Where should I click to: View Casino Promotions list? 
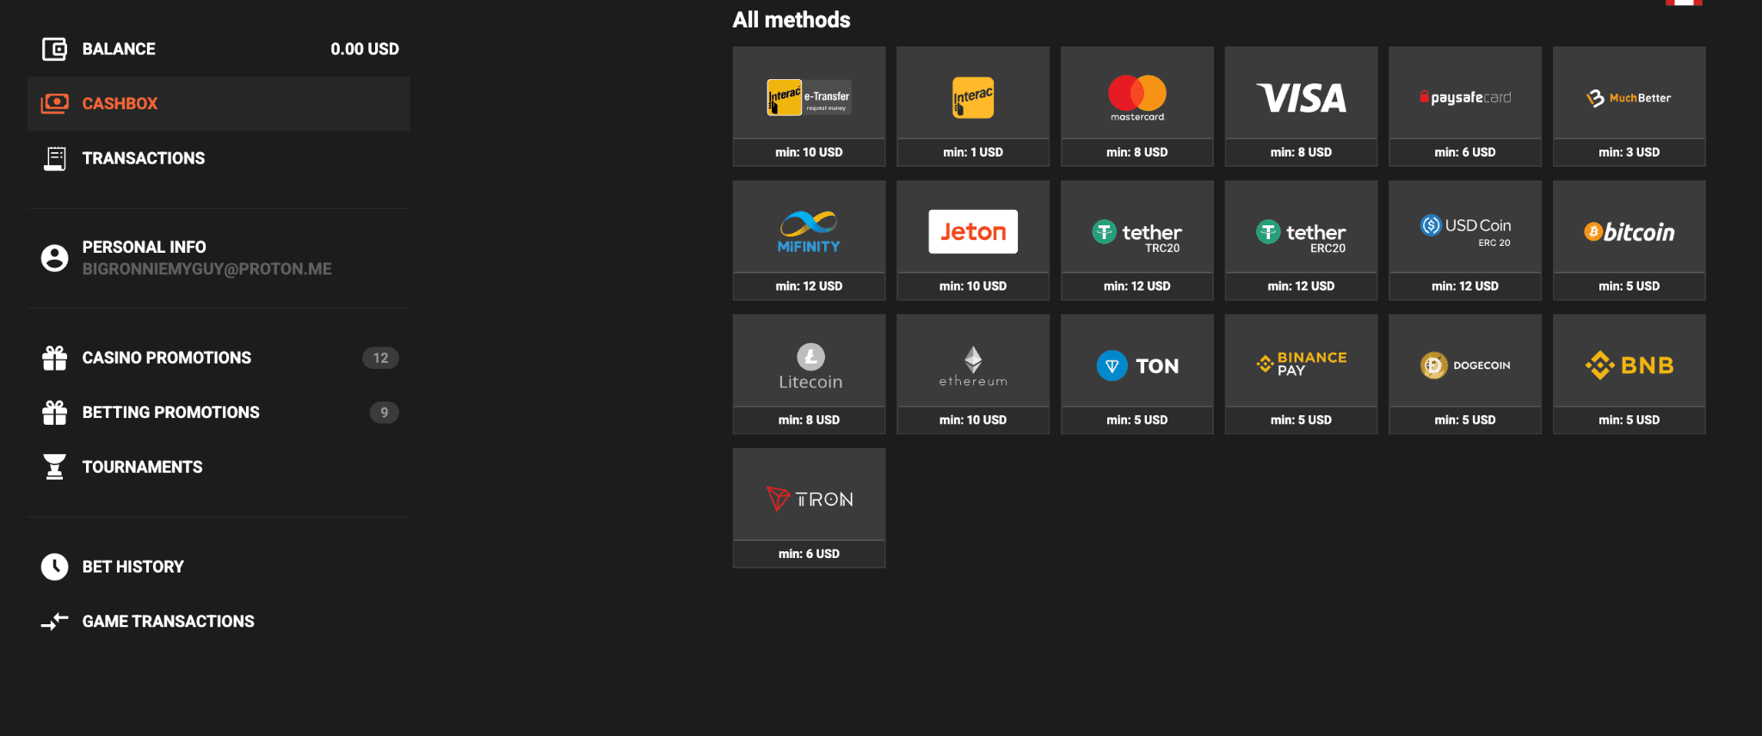tap(219, 358)
